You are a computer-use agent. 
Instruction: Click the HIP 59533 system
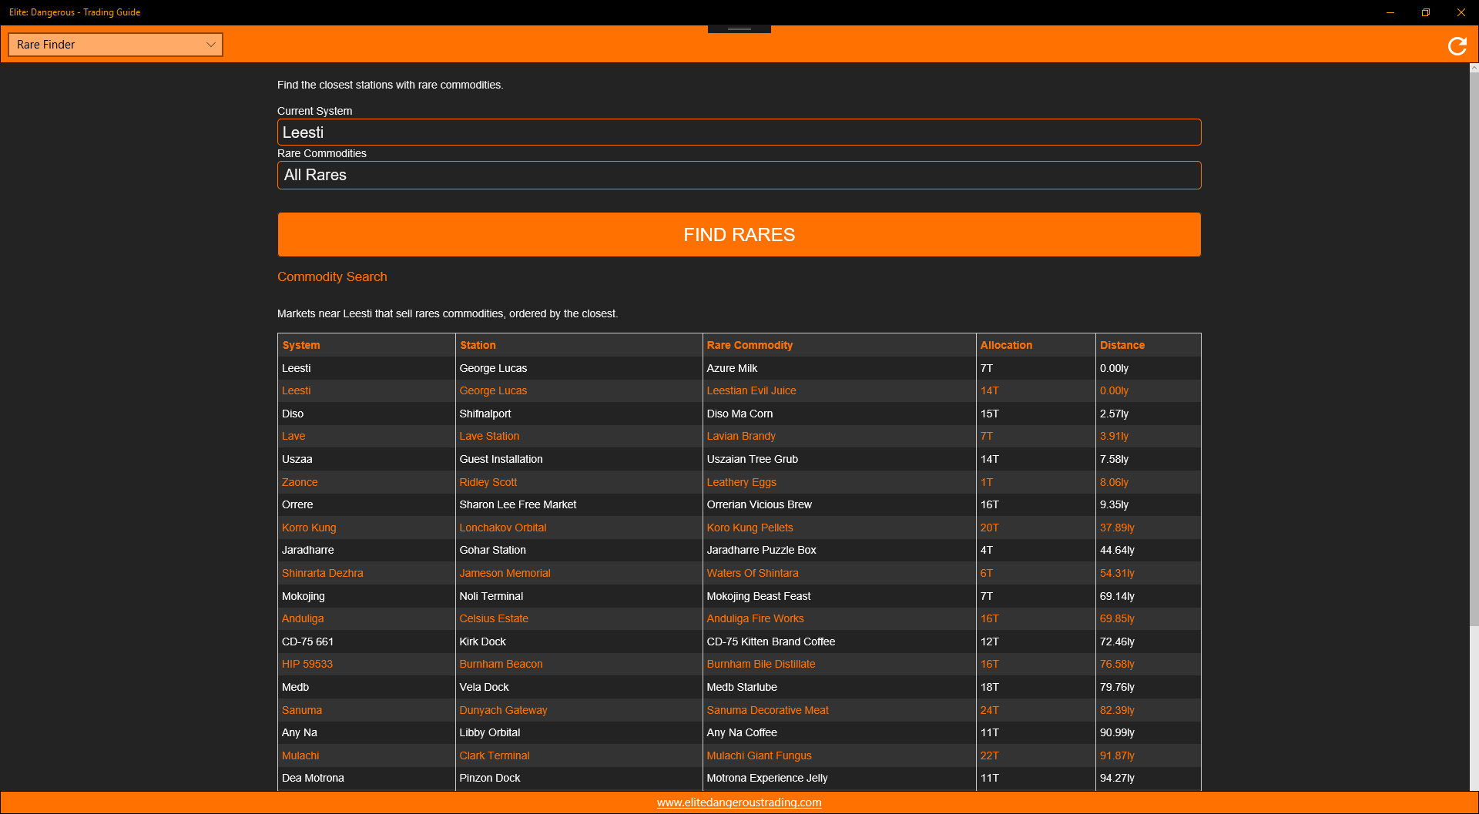(x=307, y=664)
